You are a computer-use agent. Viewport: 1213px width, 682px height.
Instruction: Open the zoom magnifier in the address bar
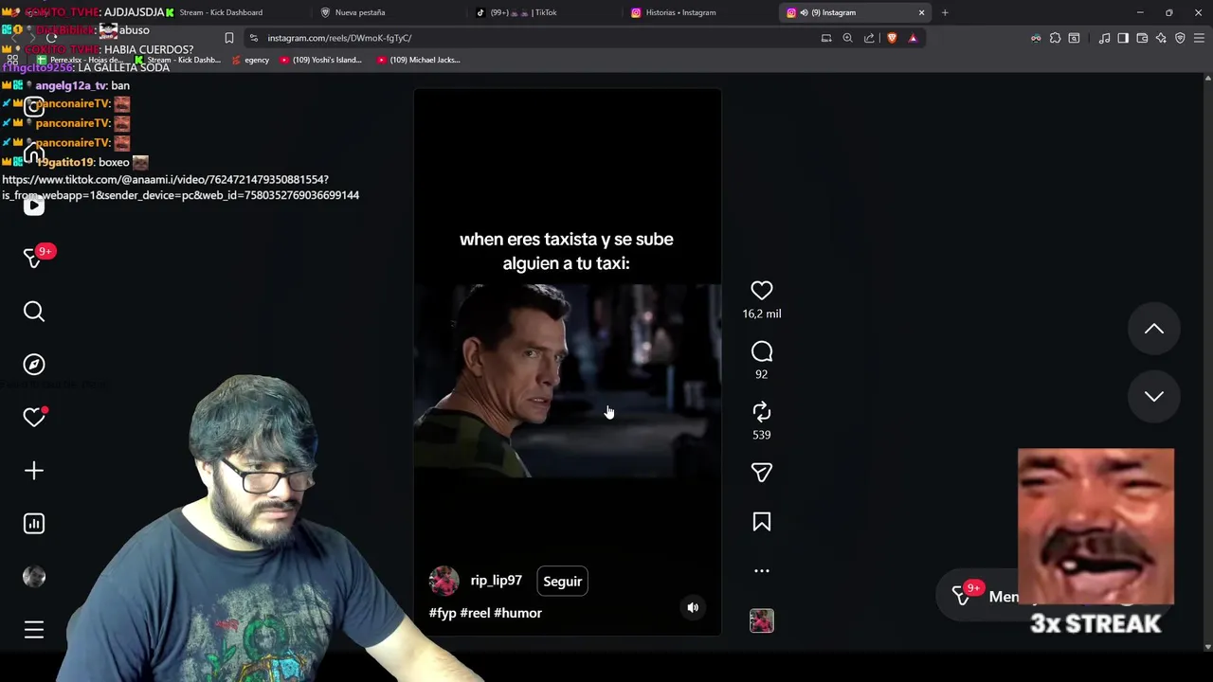point(847,38)
